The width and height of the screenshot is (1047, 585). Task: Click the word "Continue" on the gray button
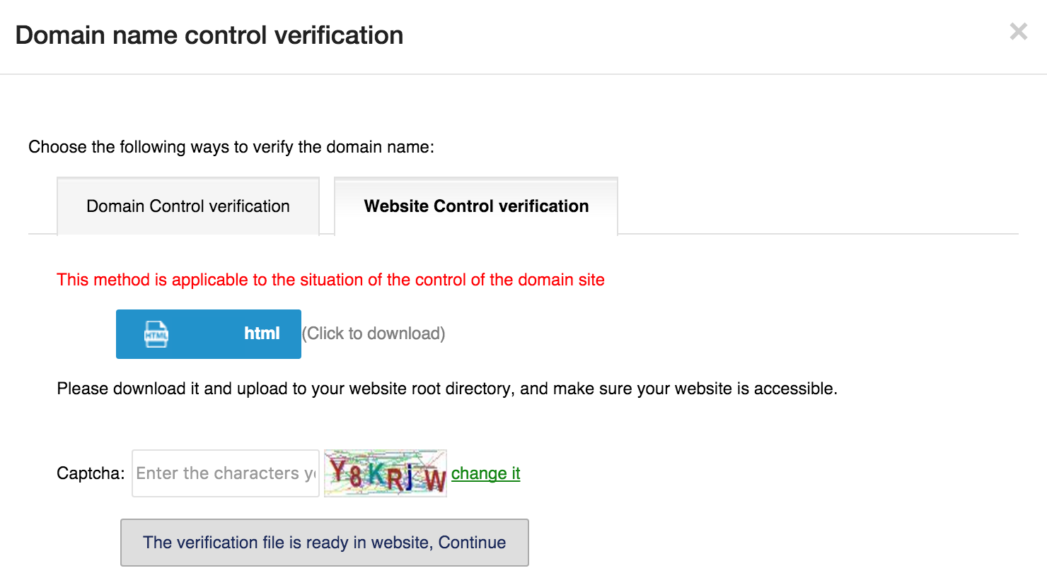click(x=472, y=543)
